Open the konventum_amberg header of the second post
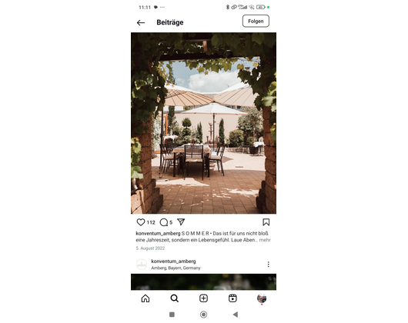The width and height of the screenshot is (408, 323). click(173, 261)
